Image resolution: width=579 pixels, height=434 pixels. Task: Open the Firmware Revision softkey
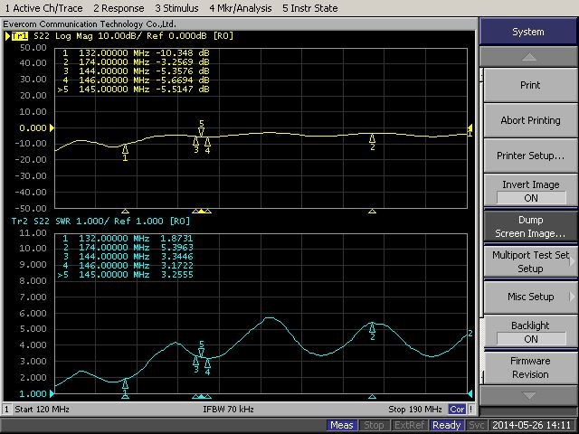point(530,368)
